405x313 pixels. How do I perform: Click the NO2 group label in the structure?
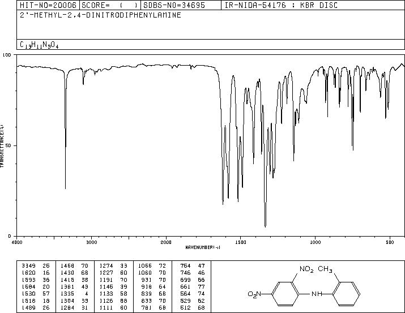click(306, 269)
